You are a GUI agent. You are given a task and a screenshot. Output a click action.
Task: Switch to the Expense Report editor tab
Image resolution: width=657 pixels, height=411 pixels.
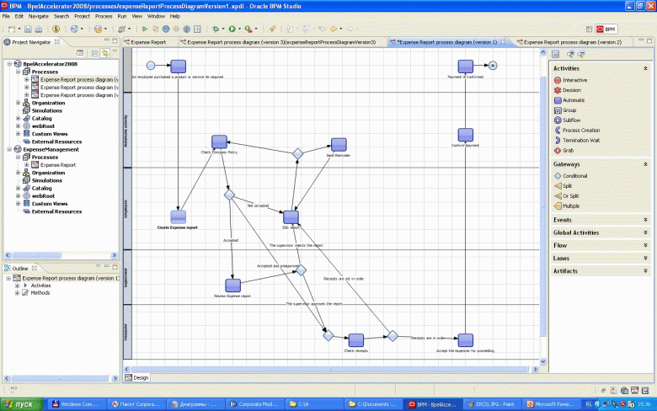coord(146,42)
